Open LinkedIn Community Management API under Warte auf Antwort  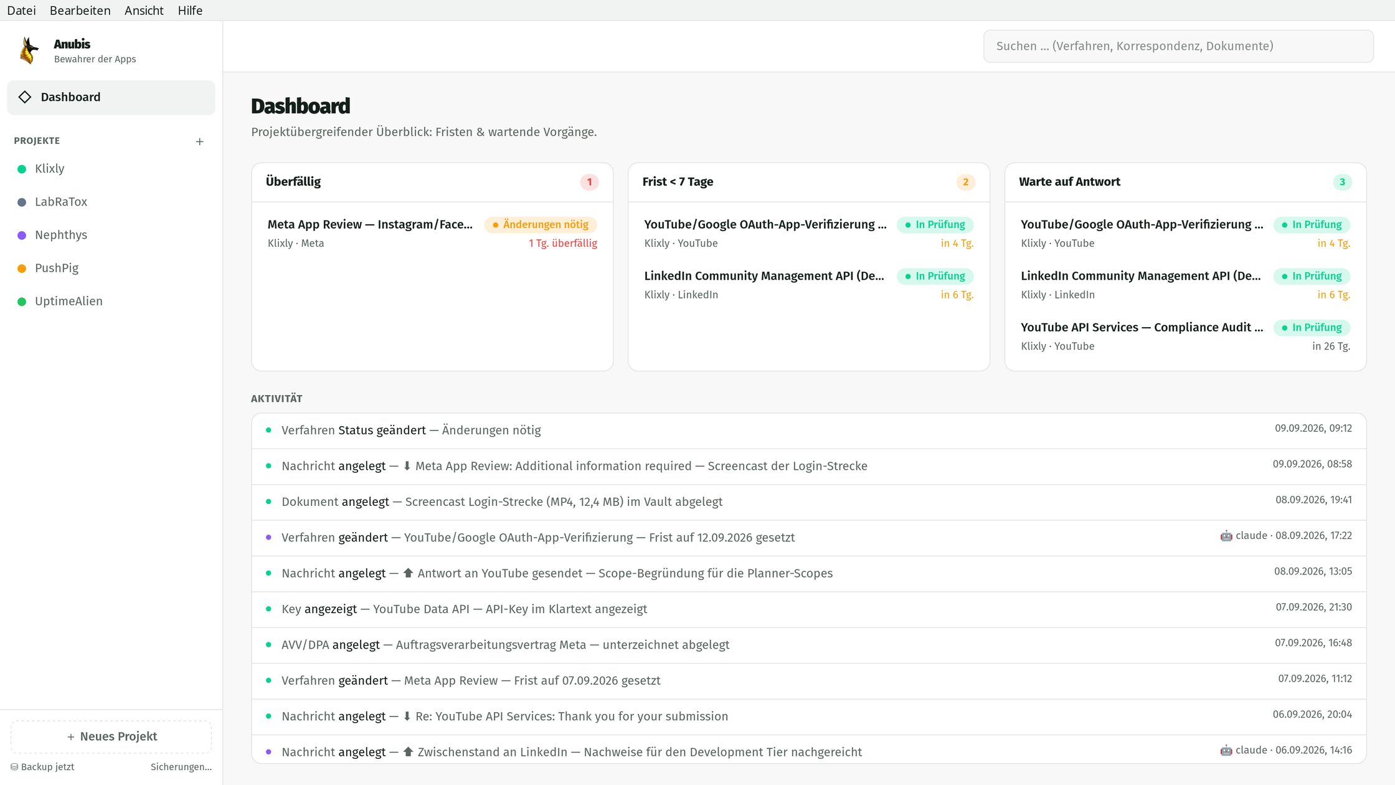coord(1185,285)
